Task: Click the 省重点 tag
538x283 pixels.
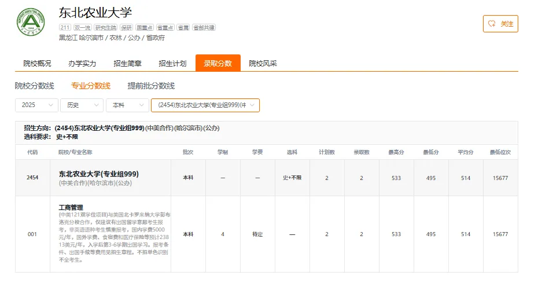Action: tap(165, 27)
